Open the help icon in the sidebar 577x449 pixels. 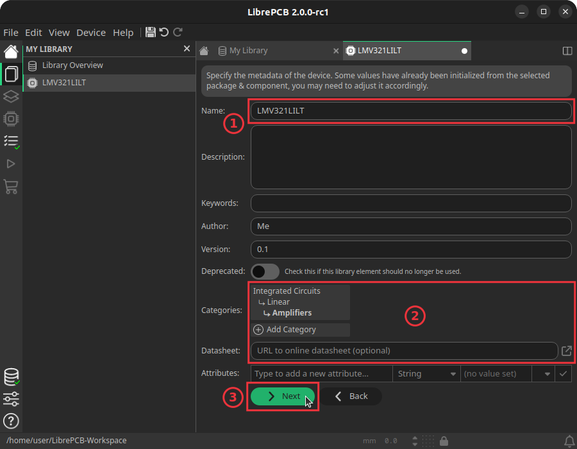pyautogui.click(x=11, y=421)
